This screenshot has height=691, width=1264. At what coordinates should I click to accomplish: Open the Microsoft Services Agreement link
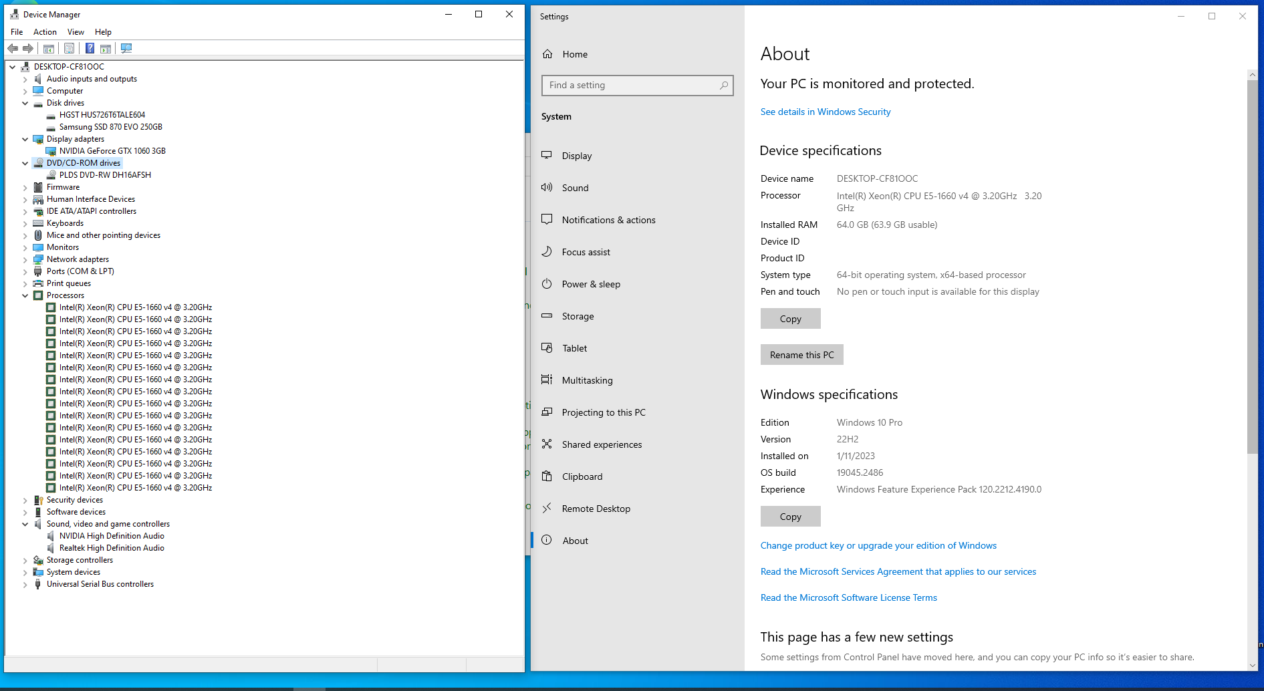[898, 571]
